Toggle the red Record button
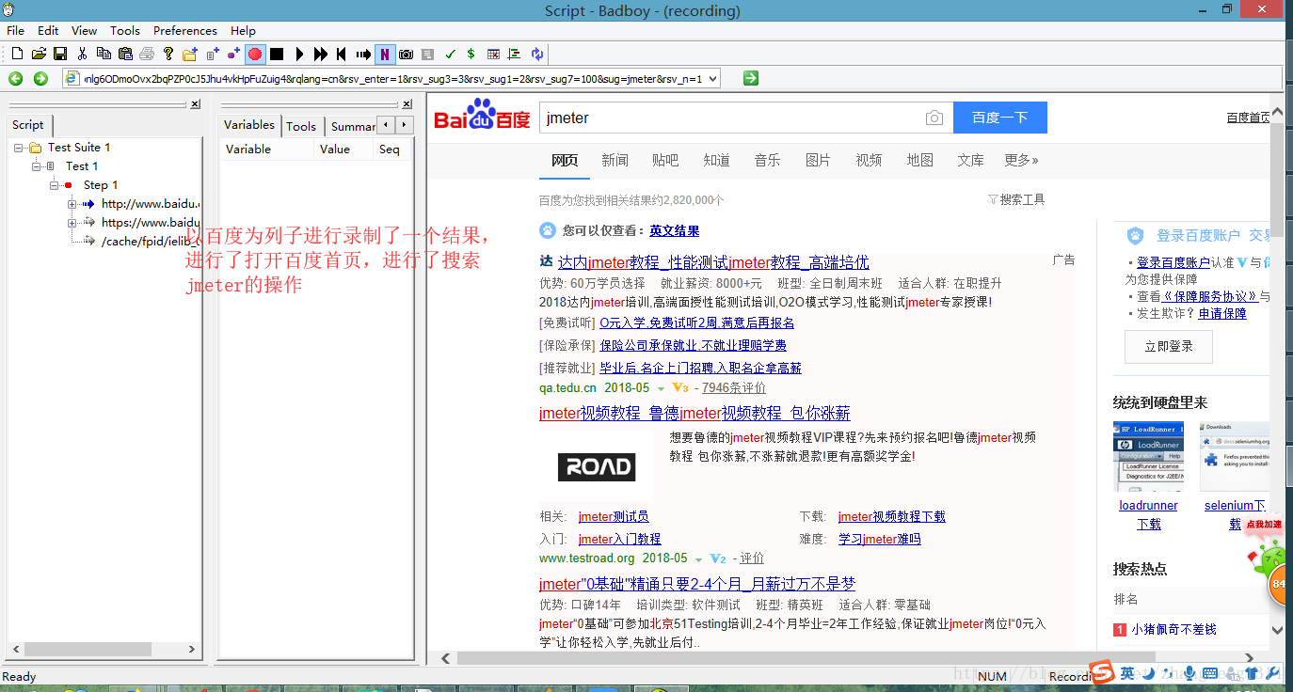This screenshot has height=692, width=1293. tap(255, 54)
